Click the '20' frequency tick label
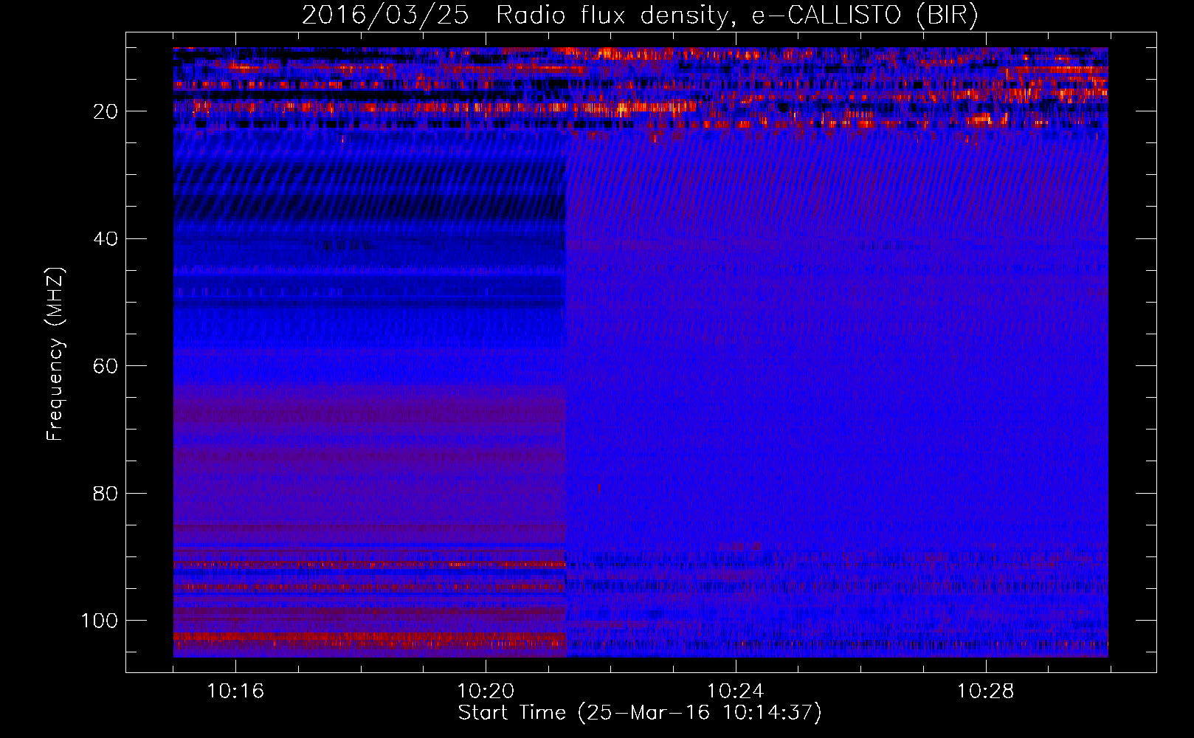This screenshot has height=738, width=1194. click(x=106, y=111)
